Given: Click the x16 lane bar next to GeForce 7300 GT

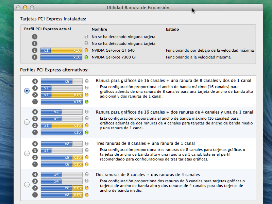Looking at the screenshot, I should click(61, 57).
